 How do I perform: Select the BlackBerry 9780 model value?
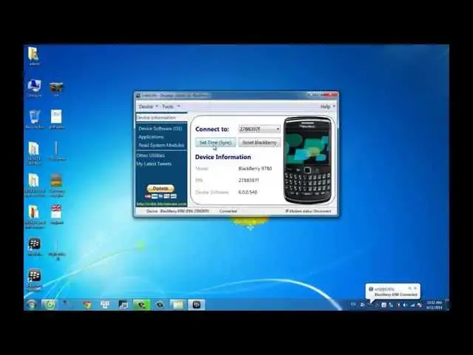tap(255, 169)
